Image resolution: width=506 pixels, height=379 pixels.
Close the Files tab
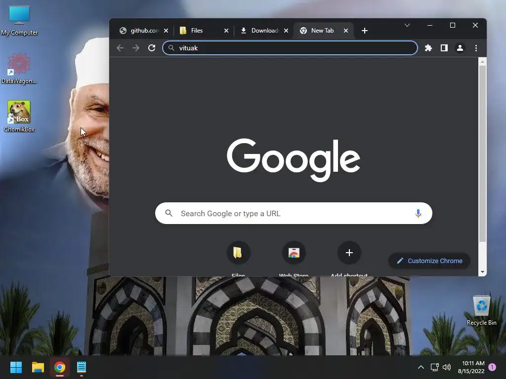[226, 31]
